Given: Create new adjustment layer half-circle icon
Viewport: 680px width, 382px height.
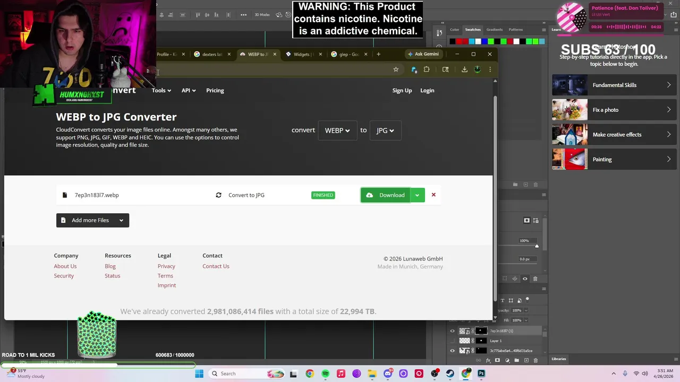Looking at the screenshot, I should (507, 360).
